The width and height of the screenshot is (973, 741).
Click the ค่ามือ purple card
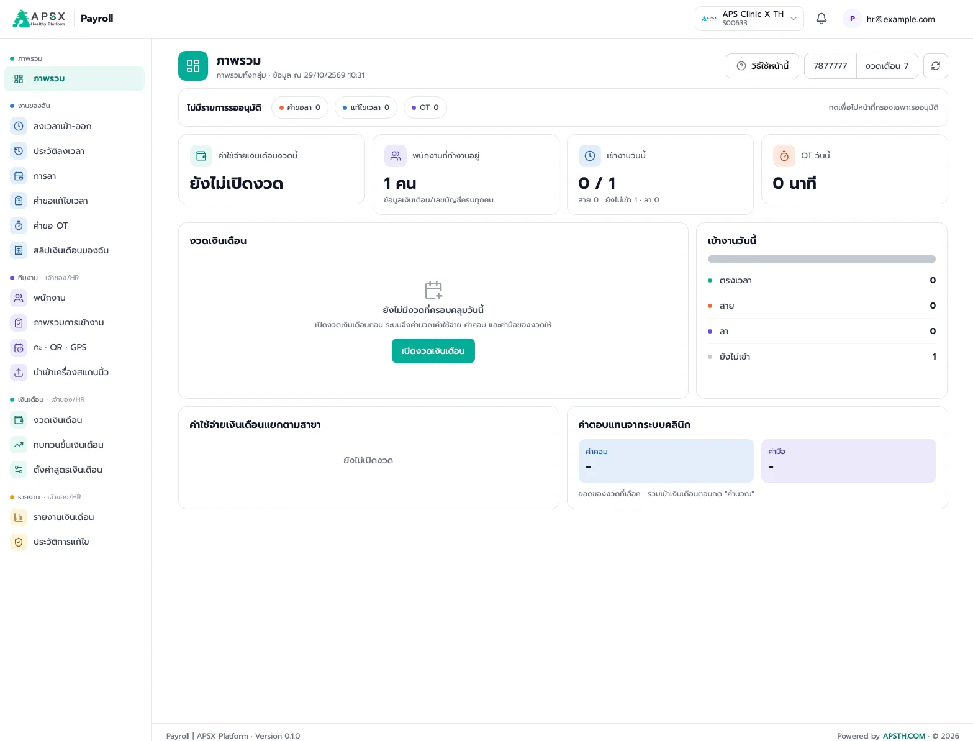[848, 461]
